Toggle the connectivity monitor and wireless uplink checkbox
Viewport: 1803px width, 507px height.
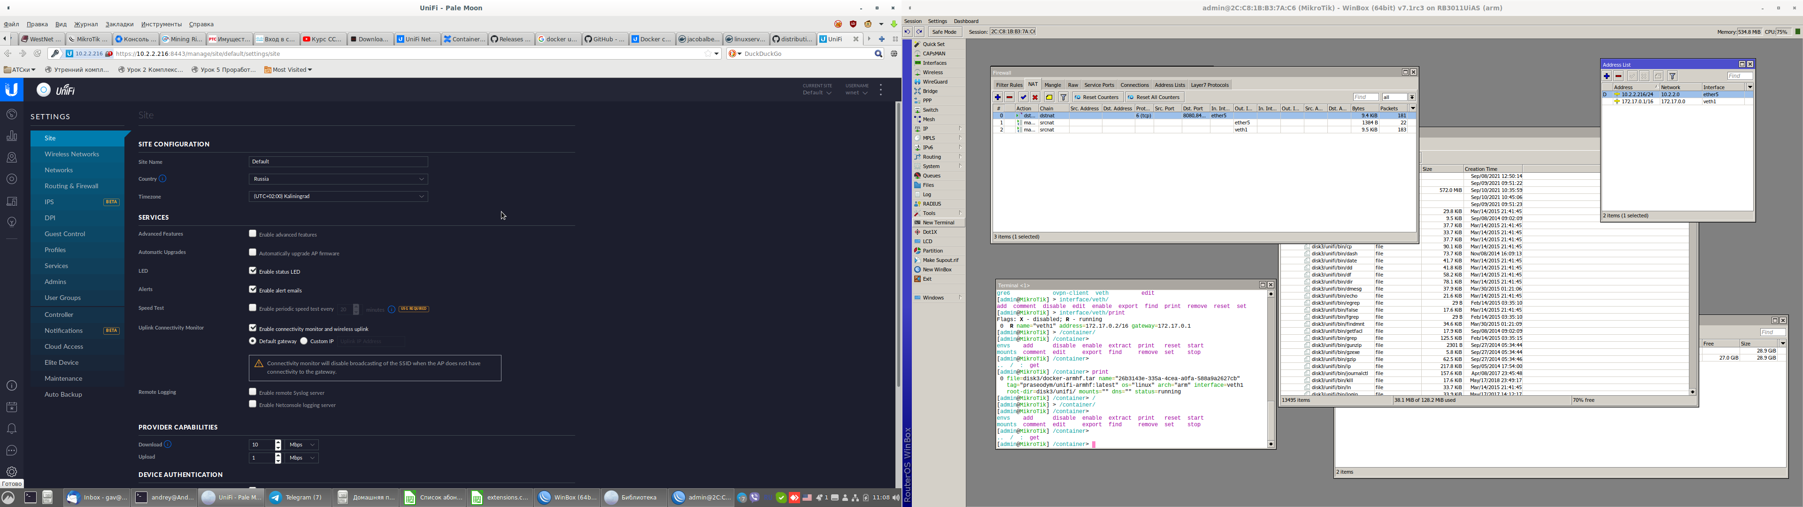tap(253, 328)
